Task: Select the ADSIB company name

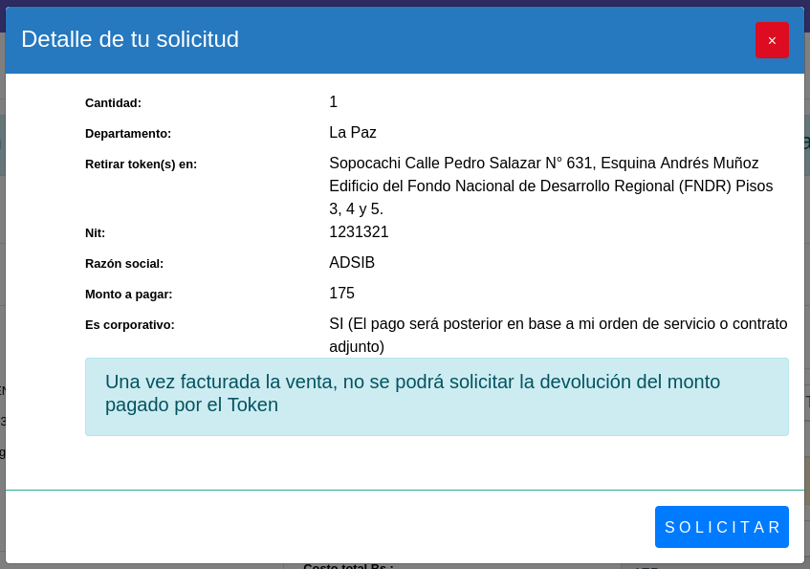Action: point(352,263)
